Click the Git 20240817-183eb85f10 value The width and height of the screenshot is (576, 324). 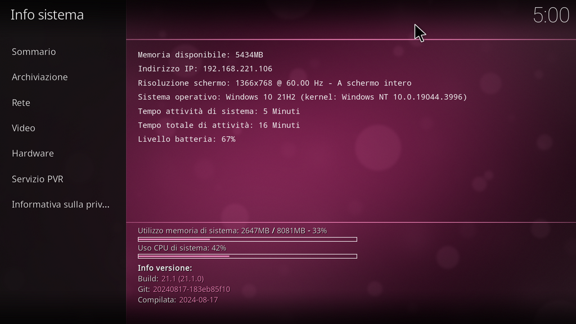[191, 290]
